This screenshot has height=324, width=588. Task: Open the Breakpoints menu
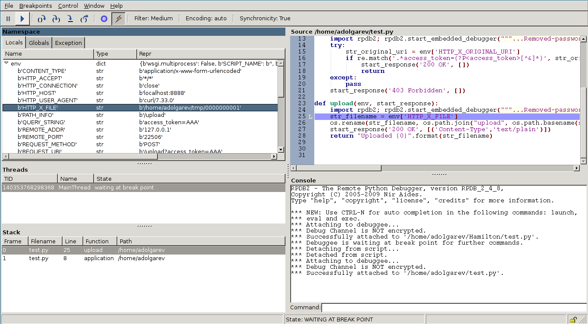pos(35,6)
